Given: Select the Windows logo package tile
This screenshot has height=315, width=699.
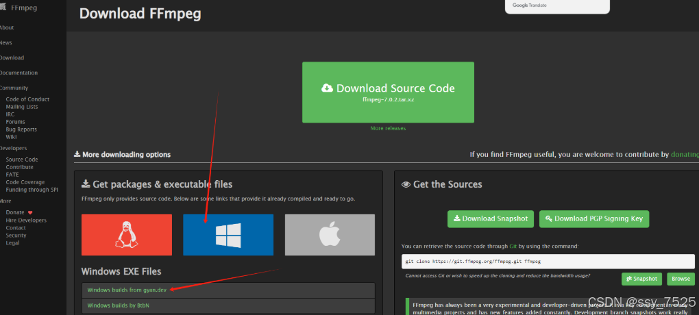Looking at the screenshot, I should [x=228, y=235].
